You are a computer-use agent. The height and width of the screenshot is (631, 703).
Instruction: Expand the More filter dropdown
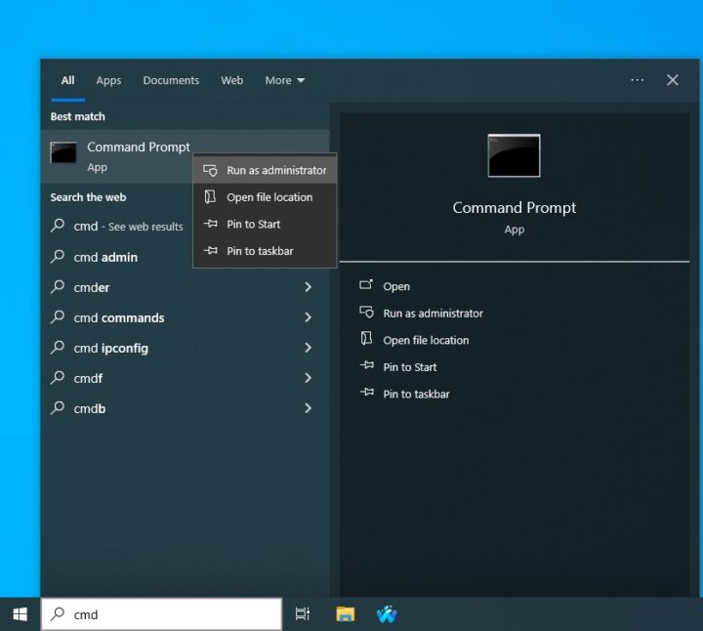pos(285,80)
